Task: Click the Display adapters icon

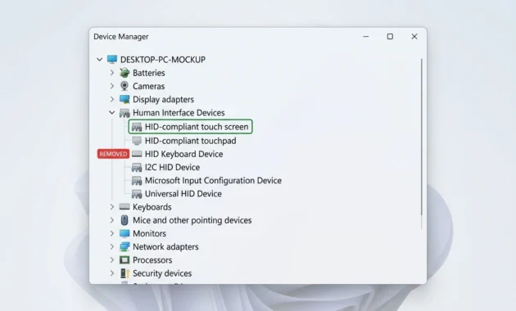Action: pyautogui.click(x=124, y=99)
